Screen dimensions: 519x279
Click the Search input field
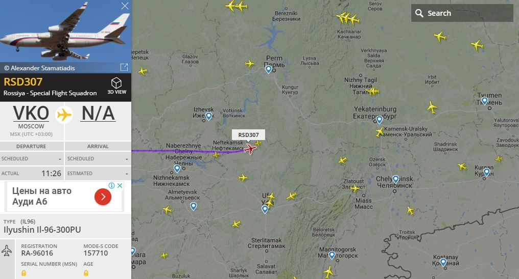(462, 13)
